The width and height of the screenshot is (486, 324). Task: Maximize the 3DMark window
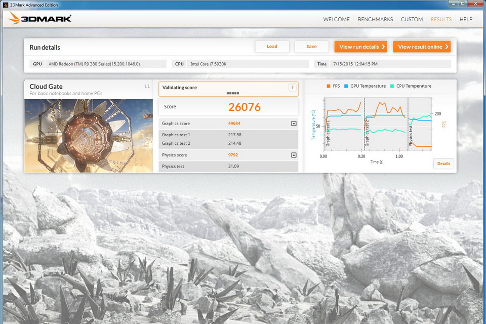coord(462,4)
